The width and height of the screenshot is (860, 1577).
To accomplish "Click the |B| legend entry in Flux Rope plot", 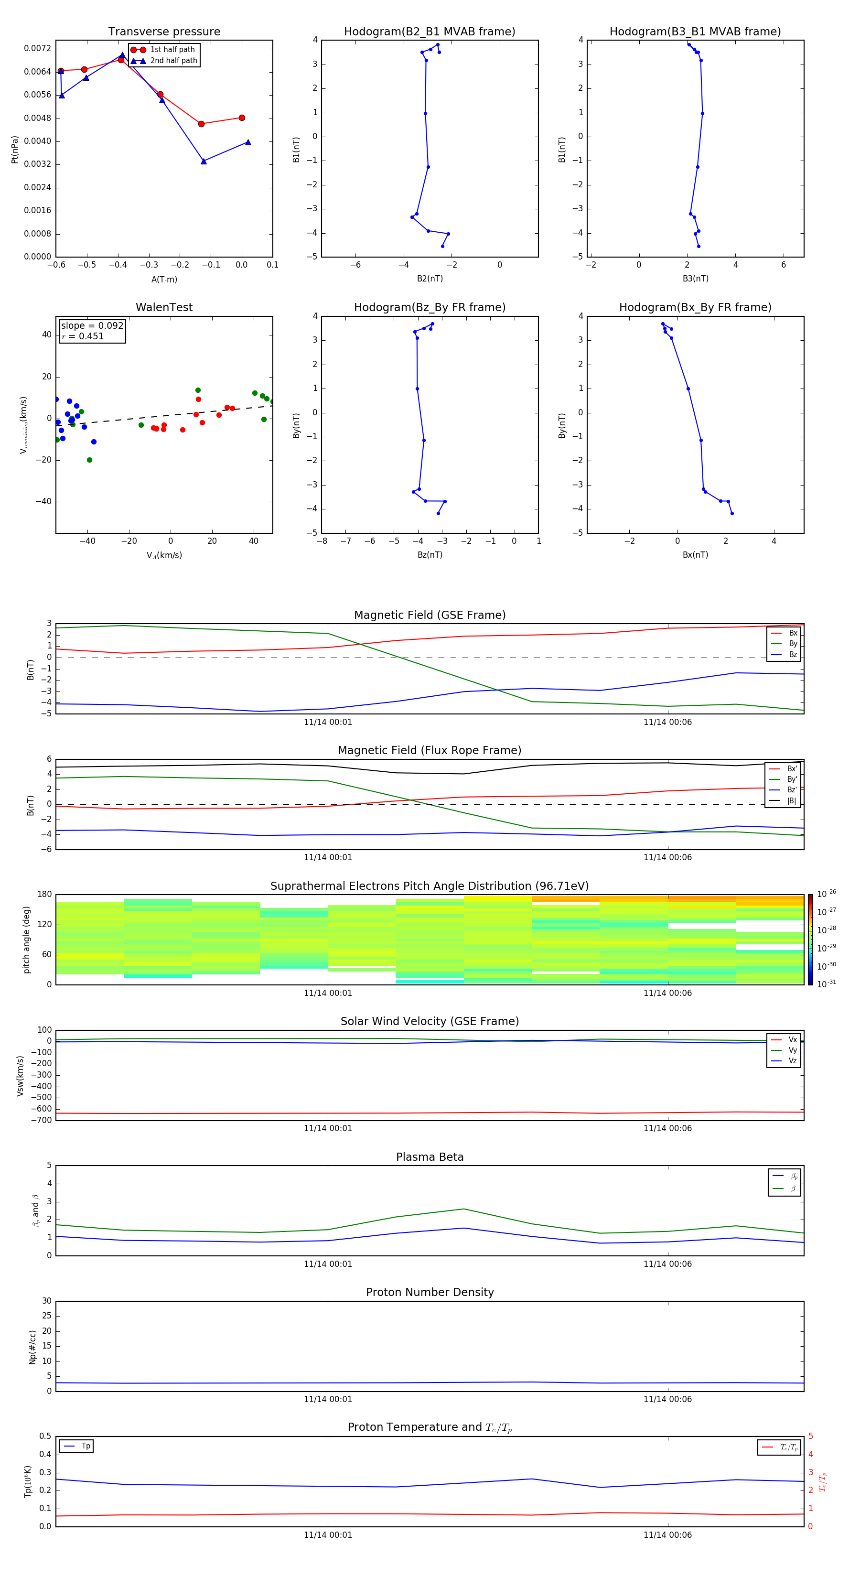I will click(x=783, y=801).
